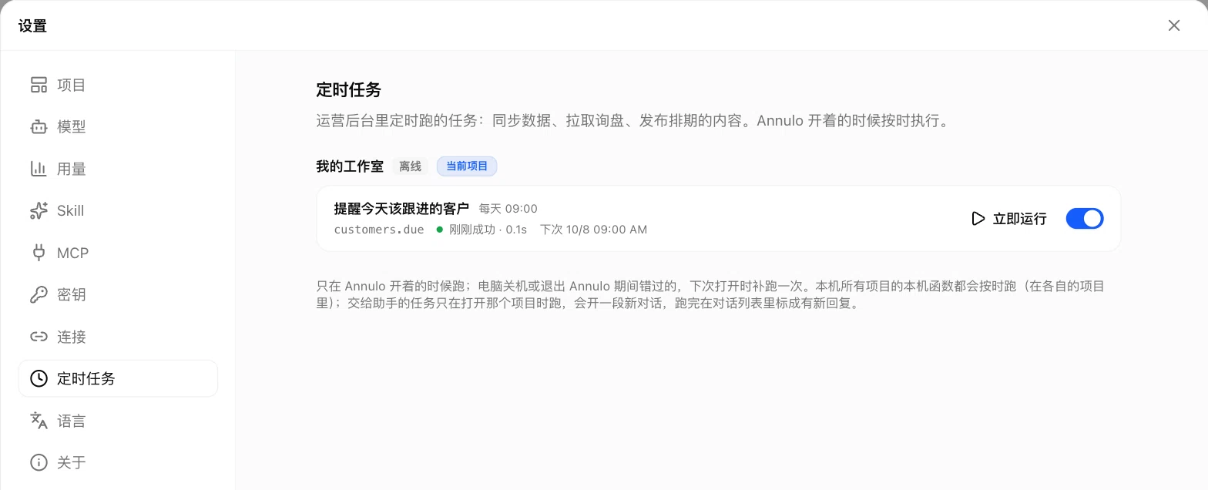Click the 当前项目 badge
The width and height of the screenshot is (1208, 490).
(x=467, y=166)
